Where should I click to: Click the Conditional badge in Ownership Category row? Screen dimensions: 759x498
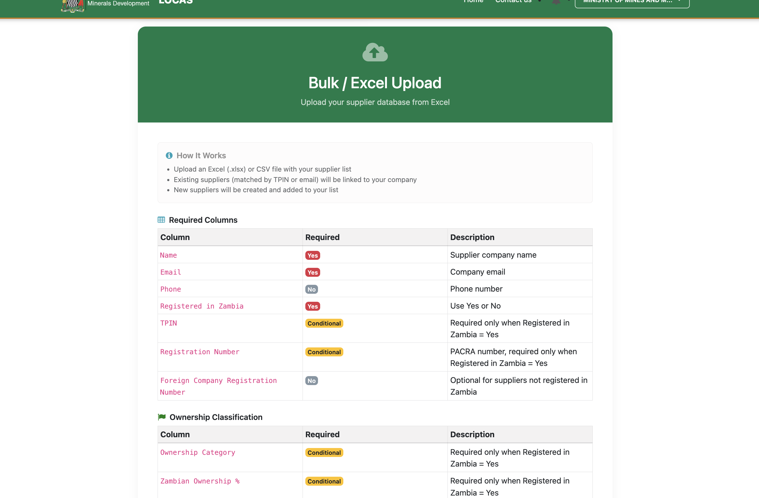324,453
